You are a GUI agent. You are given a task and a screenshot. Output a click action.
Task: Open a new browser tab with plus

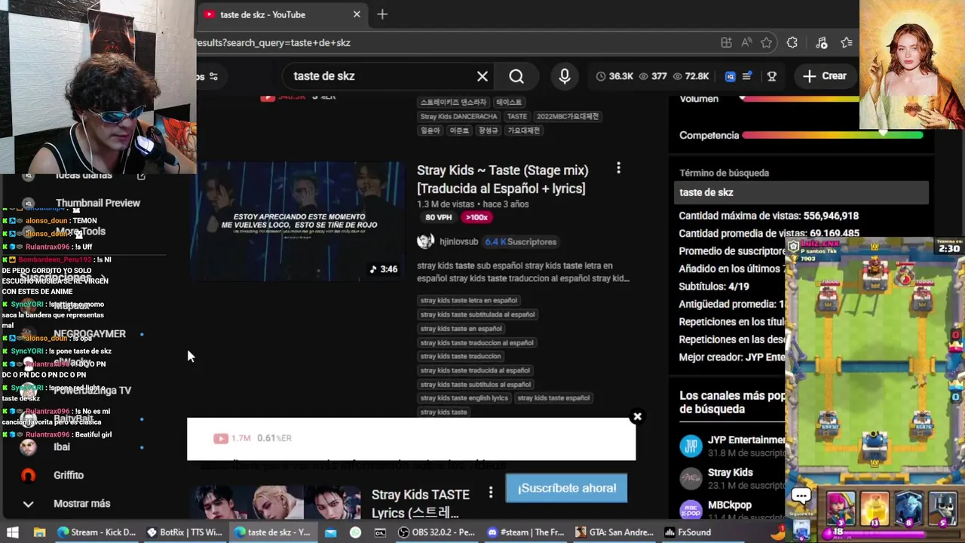click(x=382, y=14)
